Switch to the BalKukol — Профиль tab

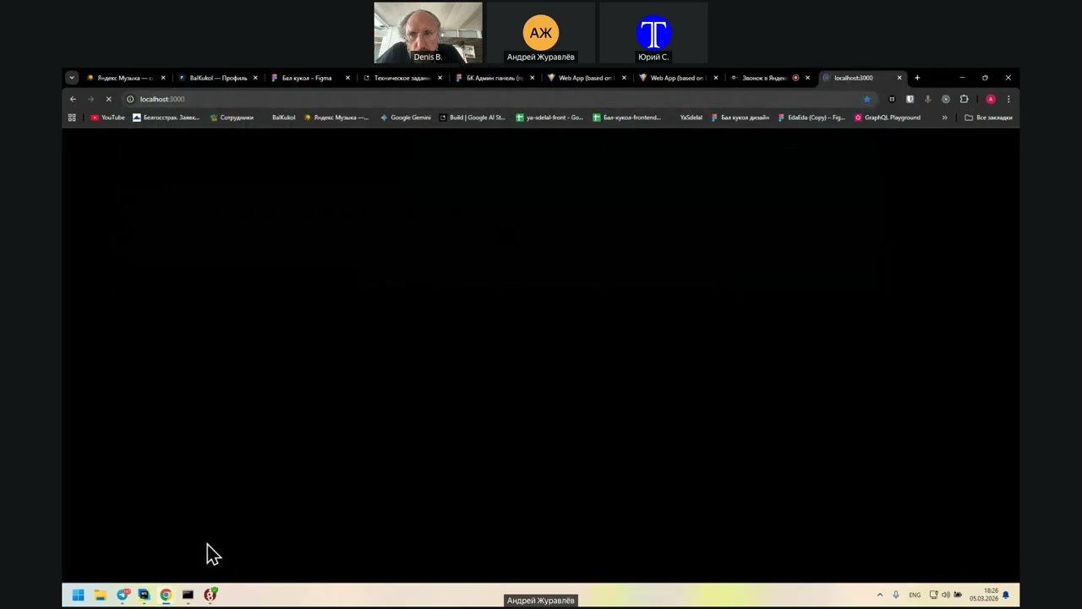(217, 78)
